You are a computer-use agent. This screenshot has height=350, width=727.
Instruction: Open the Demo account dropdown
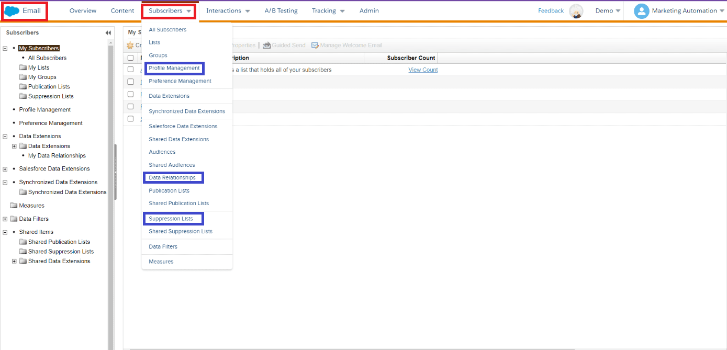608,11
